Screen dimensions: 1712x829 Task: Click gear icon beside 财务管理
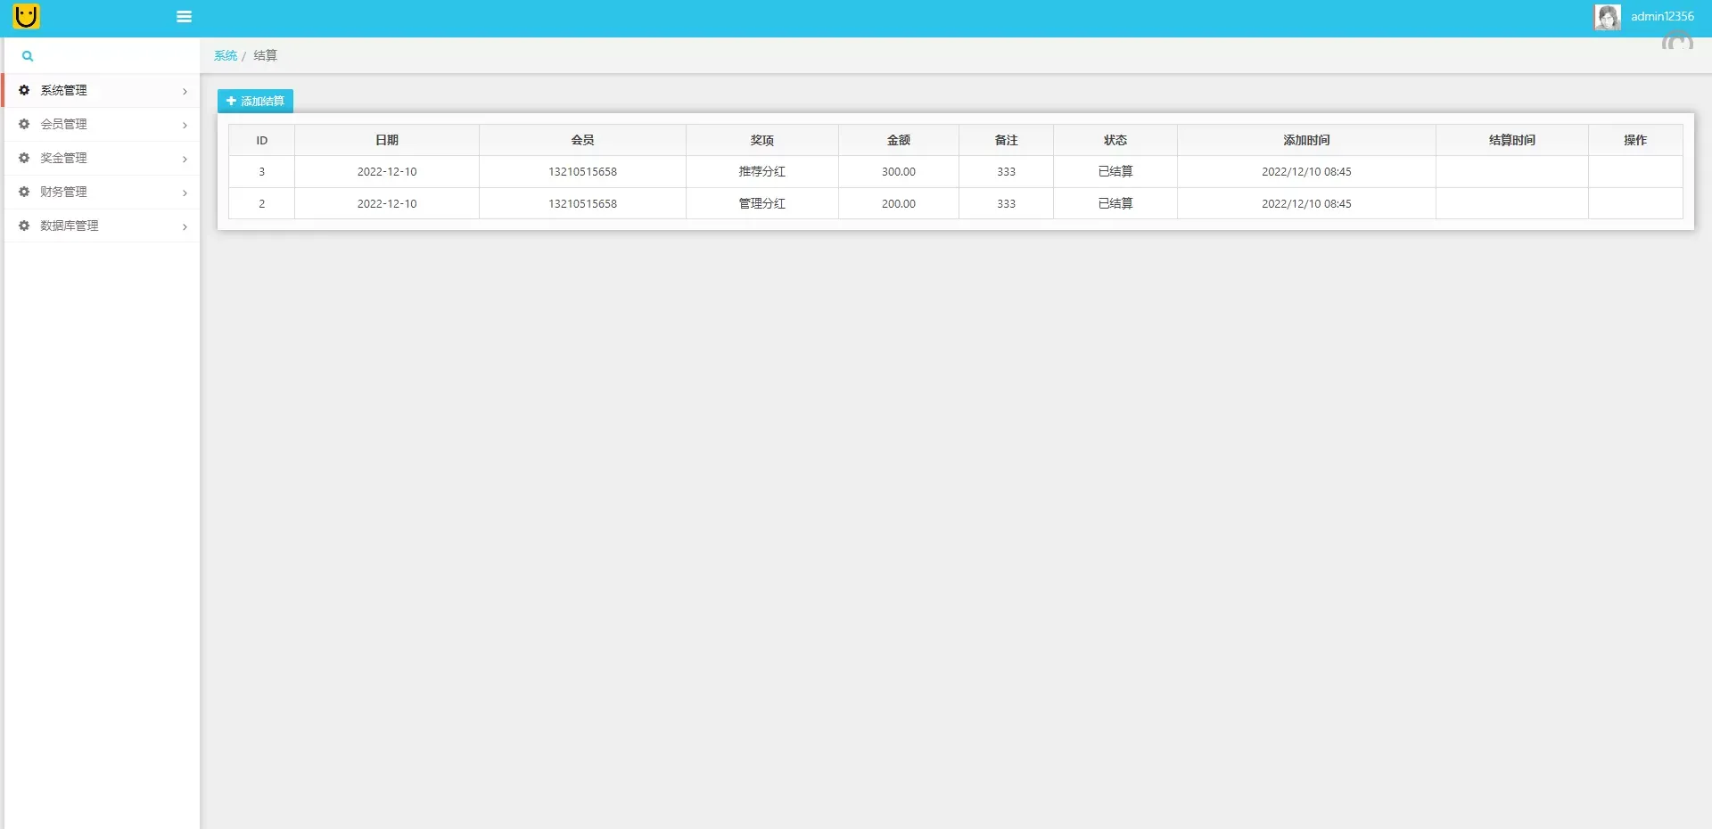pos(24,192)
